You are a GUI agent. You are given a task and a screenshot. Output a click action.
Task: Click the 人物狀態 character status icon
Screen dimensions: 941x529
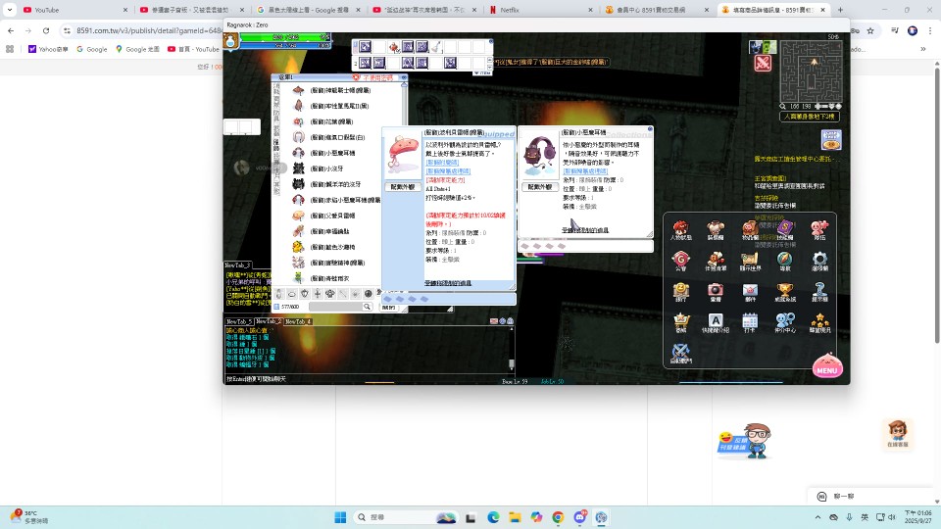680,229
